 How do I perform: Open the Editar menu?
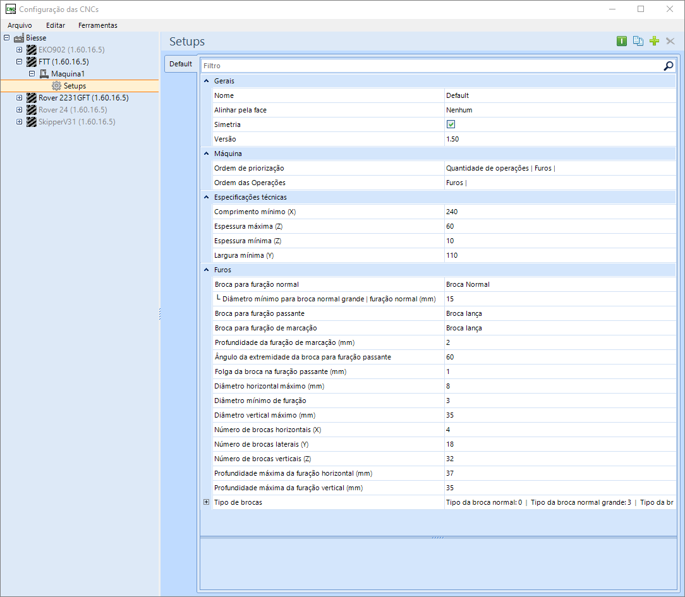[56, 25]
